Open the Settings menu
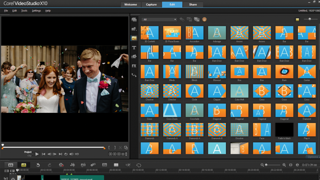Screen dimensions: 320x180 36,11
